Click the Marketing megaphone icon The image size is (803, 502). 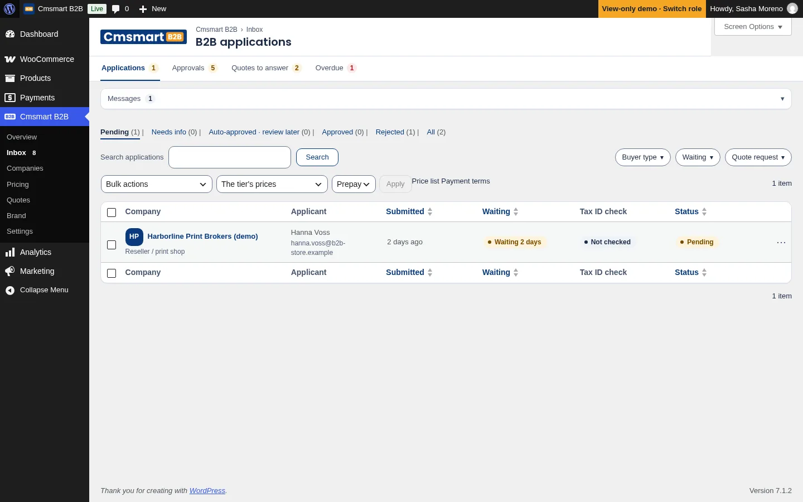tap(10, 271)
